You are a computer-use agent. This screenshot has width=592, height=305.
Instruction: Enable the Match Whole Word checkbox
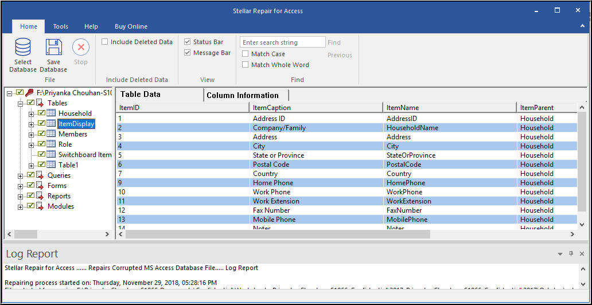(246, 65)
